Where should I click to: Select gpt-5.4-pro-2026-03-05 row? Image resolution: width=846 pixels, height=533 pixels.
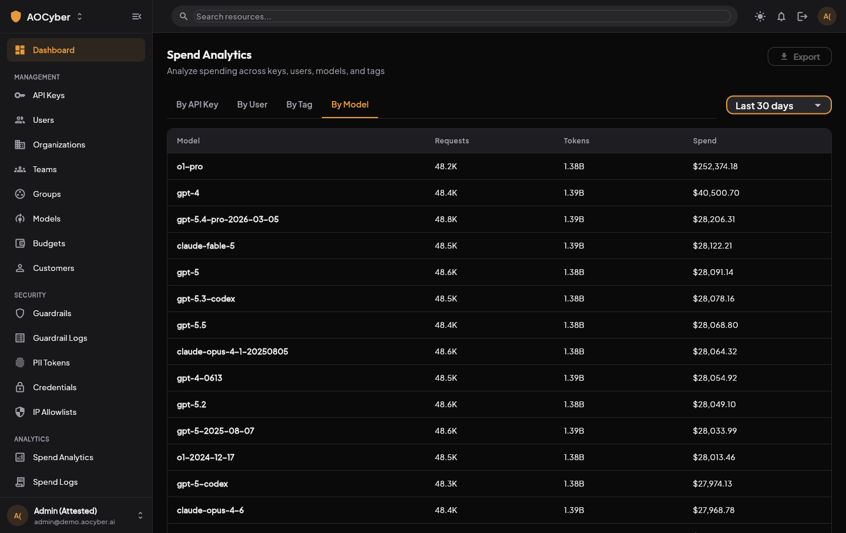tap(499, 219)
